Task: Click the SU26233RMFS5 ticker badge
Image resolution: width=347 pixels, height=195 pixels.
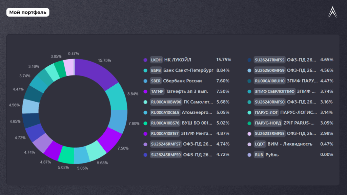Action: click(269, 133)
